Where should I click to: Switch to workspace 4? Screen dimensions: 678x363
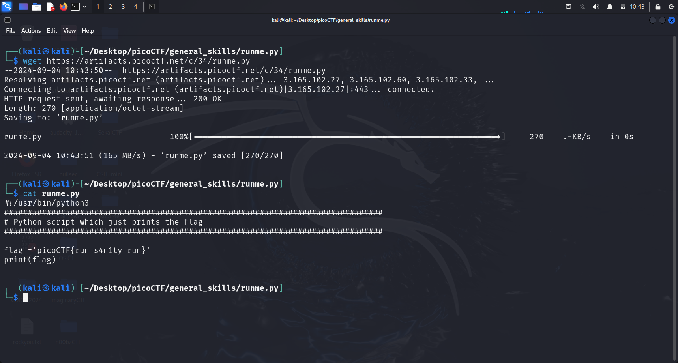pos(135,7)
